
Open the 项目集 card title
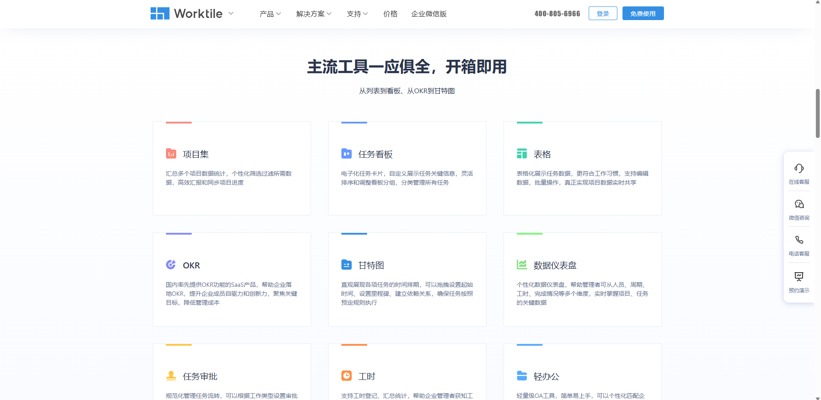click(196, 154)
